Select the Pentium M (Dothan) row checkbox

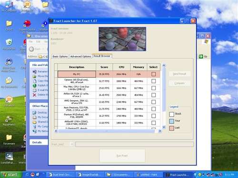tap(153, 116)
